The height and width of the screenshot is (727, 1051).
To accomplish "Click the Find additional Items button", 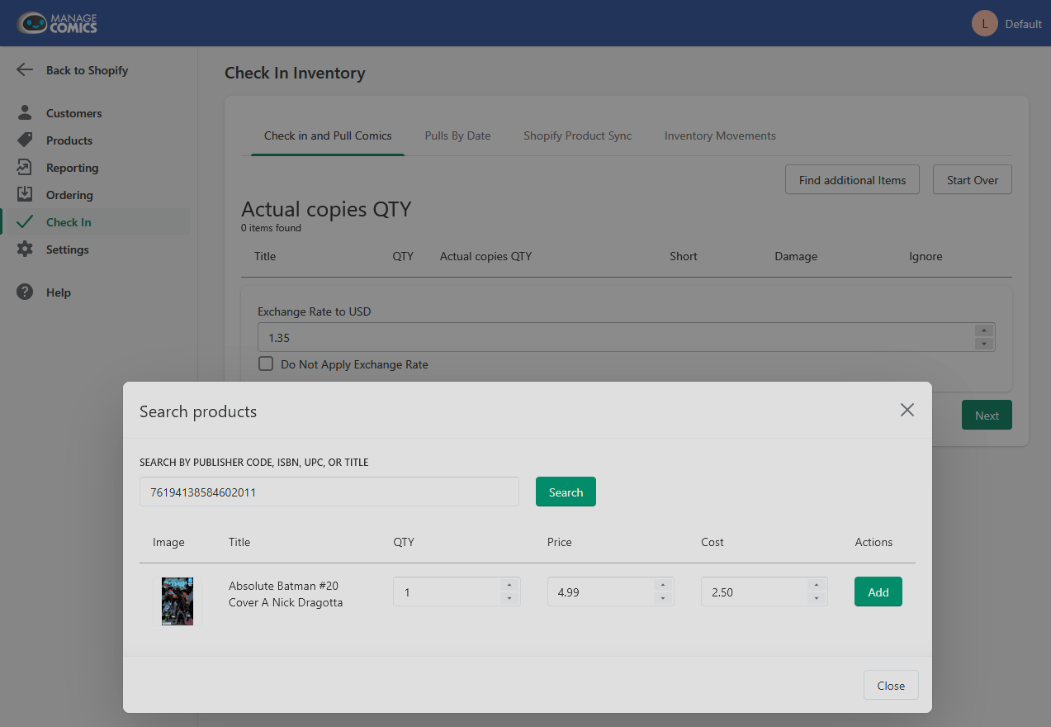I will click(x=852, y=180).
